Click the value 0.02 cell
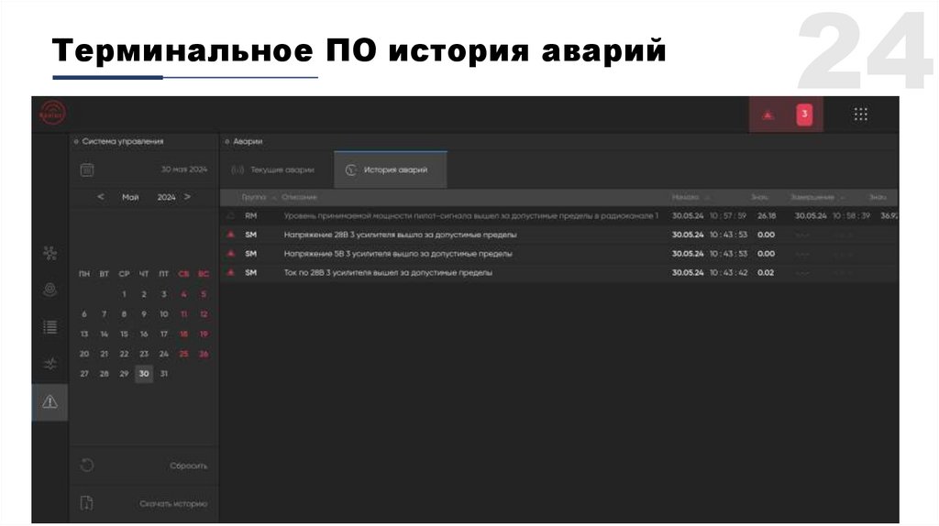The width and height of the screenshot is (939, 526). 766,273
